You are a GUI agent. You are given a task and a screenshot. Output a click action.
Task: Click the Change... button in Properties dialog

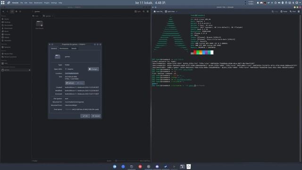93,69
